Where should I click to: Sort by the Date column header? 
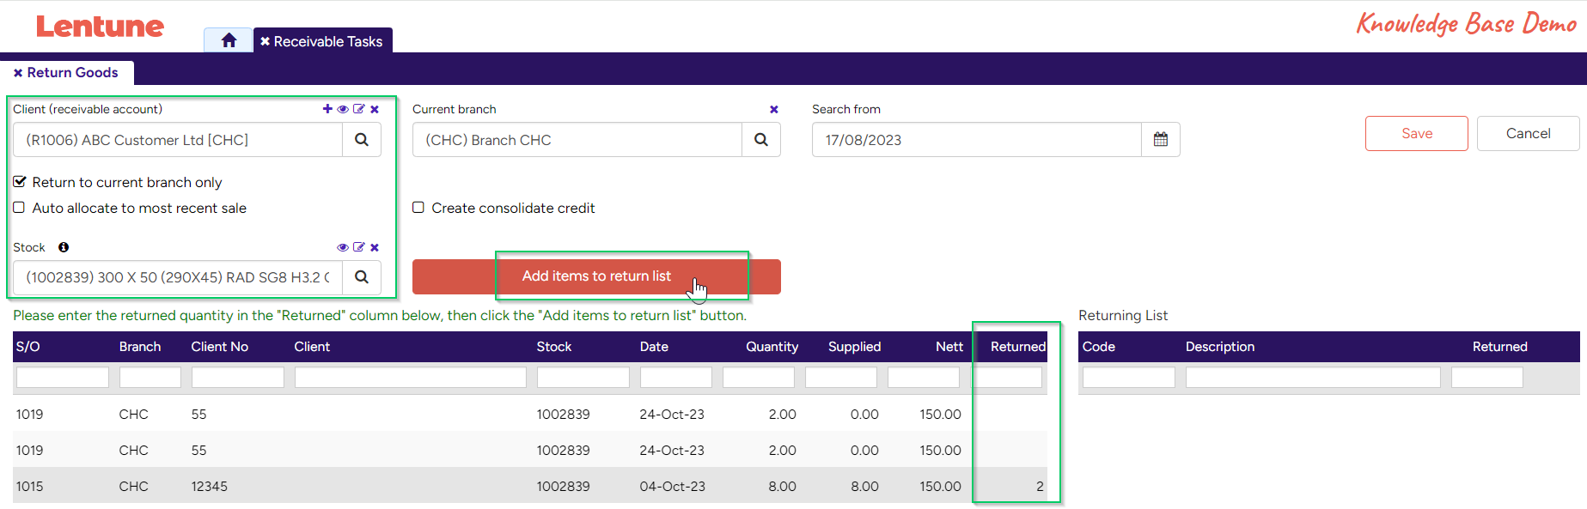(654, 347)
